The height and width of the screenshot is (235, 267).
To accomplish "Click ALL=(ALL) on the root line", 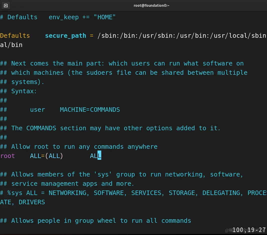I will pos(46,156).
